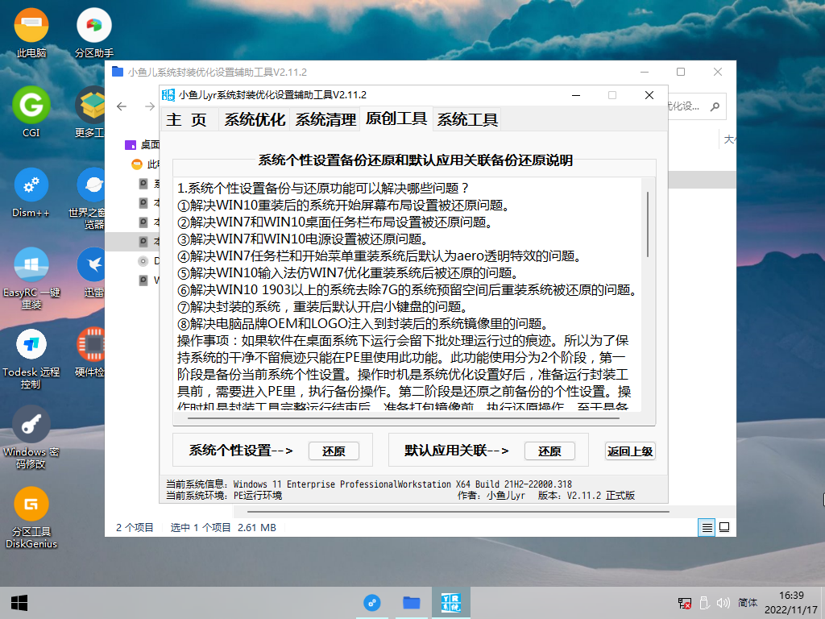Click the 返回上级 button

pos(630,451)
